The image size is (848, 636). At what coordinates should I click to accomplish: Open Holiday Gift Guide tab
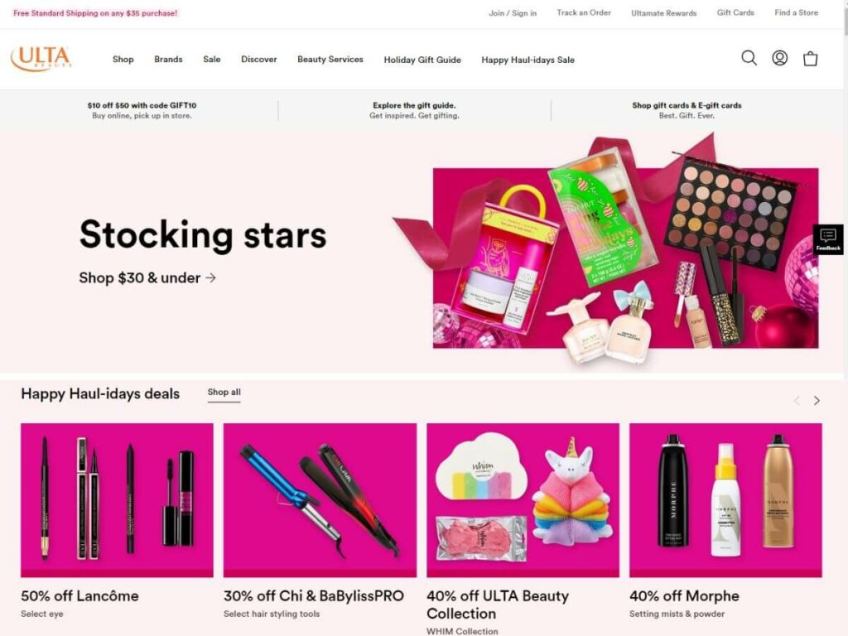[422, 60]
